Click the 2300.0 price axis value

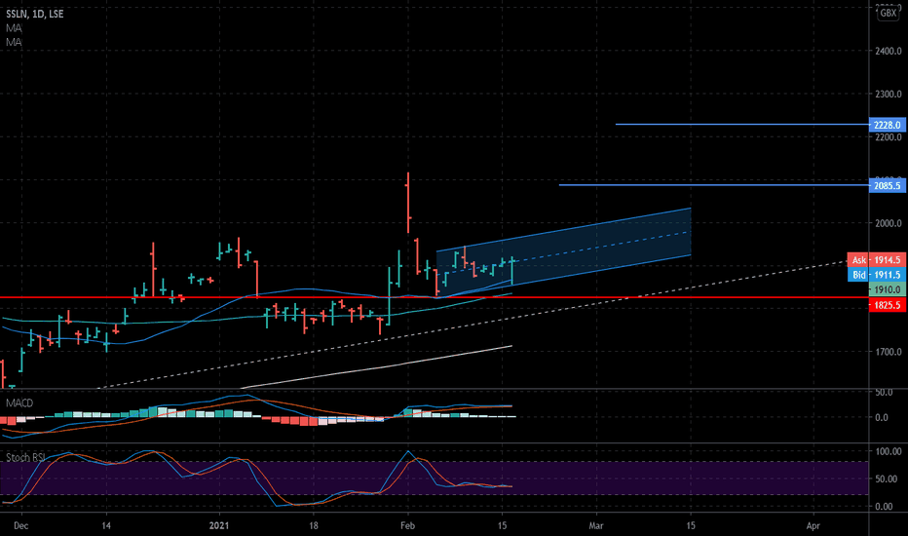[888, 94]
